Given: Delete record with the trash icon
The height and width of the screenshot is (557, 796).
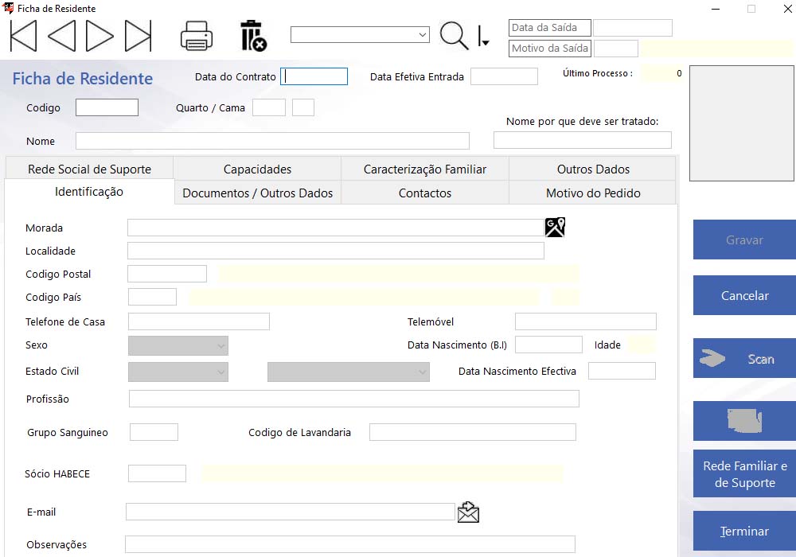Looking at the screenshot, I should [253, 36].
